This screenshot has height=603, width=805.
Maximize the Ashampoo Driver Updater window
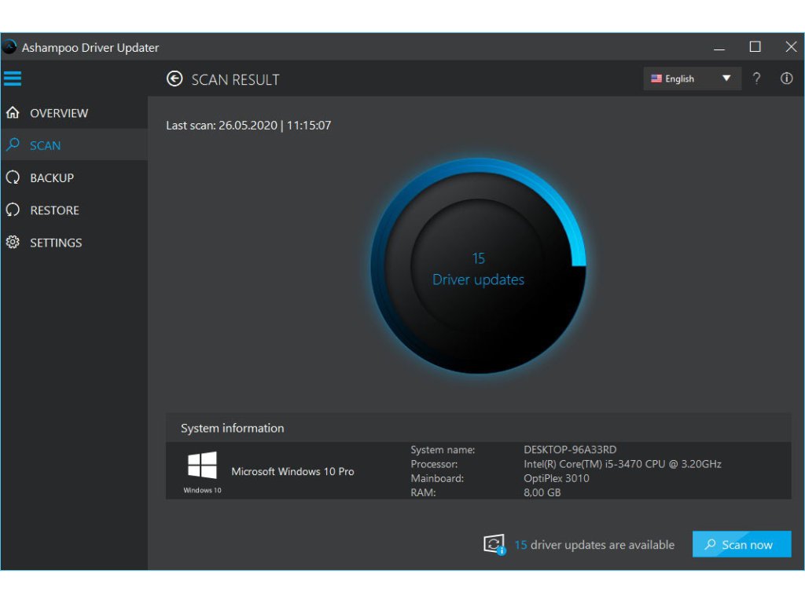755,47
